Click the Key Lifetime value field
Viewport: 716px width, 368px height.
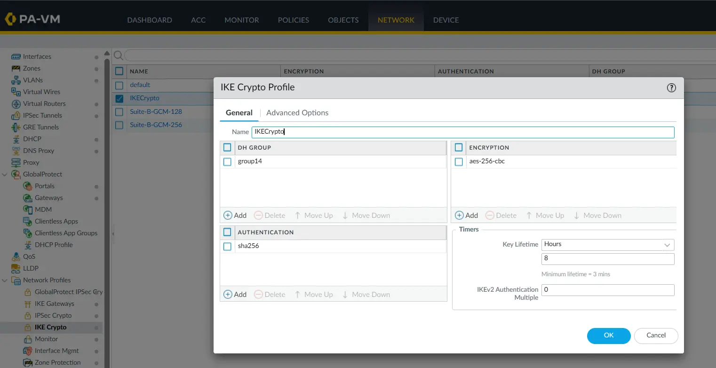608,259
